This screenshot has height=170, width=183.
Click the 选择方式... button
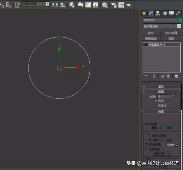click(161, 153)
